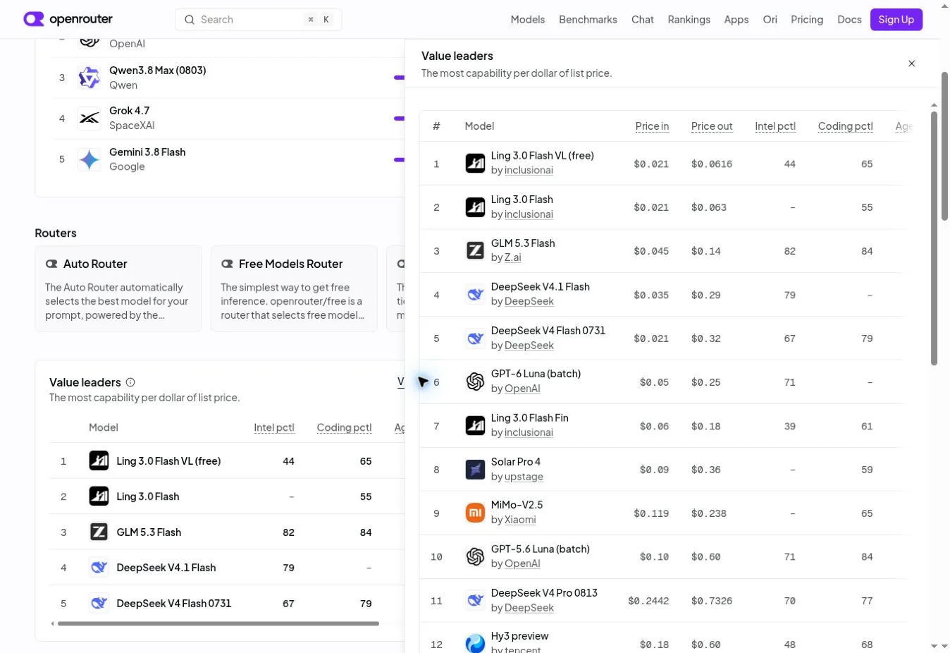Click the DeepSeek V4 Flash 0731 icon in side panel
The image size is (950, 653).
475,338
